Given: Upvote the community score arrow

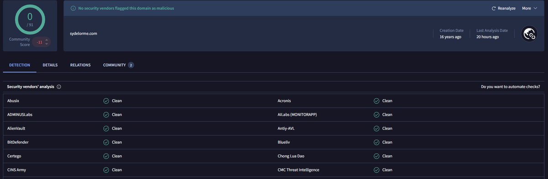Looking at the screenshot, I should pyautogui.click(x=46, y=40).
